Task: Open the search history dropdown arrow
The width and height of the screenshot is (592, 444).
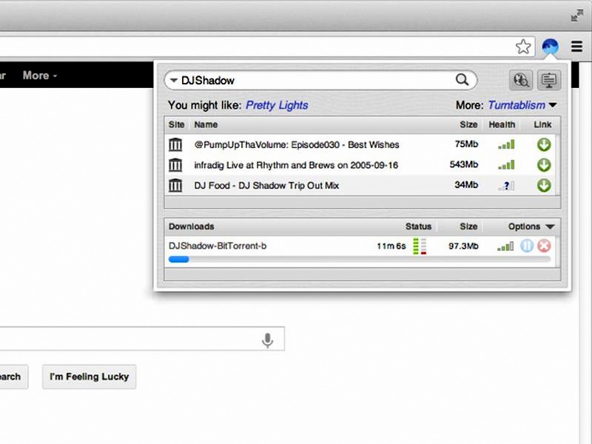Action: pyautogui.click(x=173, y=80)
